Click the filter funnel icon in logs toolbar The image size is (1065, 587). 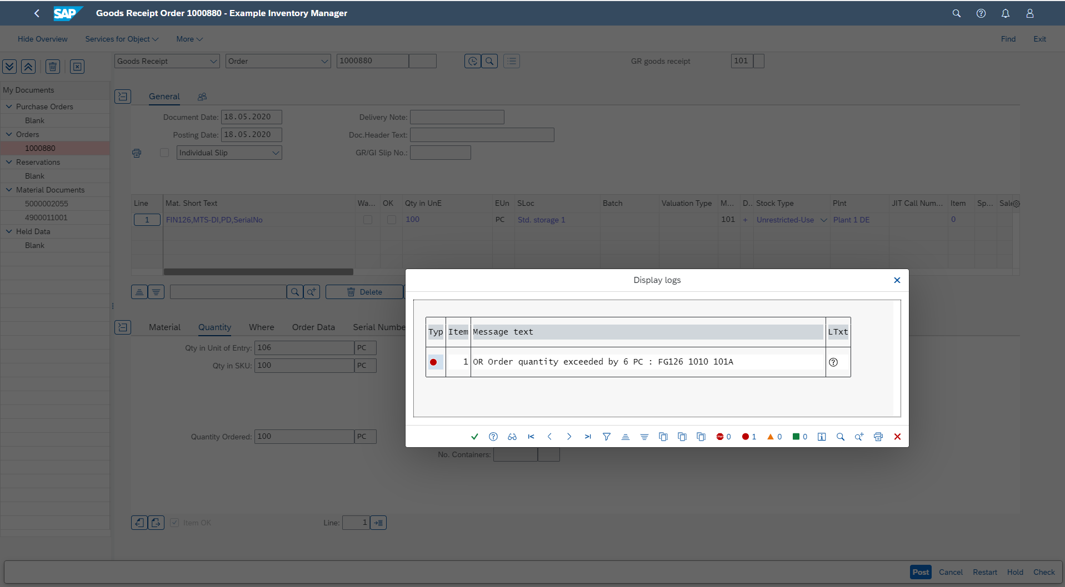click(607, 437)
